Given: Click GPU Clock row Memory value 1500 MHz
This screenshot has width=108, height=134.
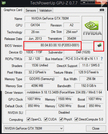Looking at the screenshot, I should [65, 99].
